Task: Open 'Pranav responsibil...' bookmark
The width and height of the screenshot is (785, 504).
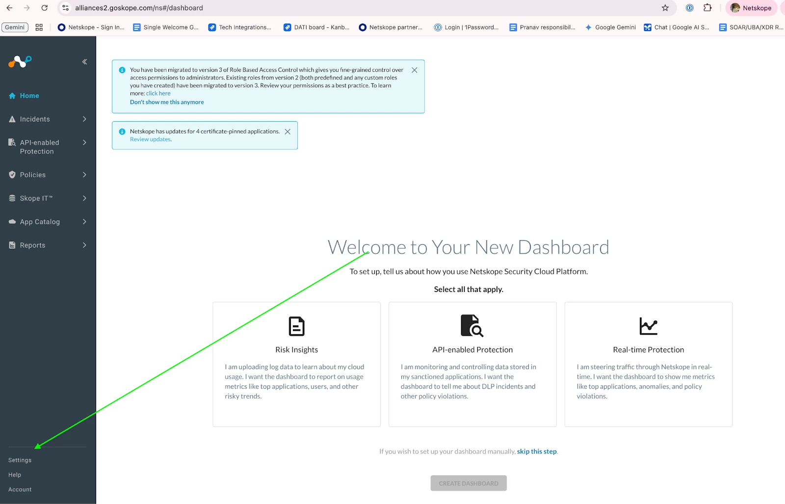Action: point(542,27)
